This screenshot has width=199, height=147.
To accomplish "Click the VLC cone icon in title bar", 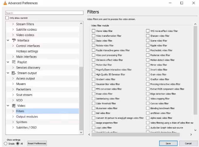I will 5,3.
